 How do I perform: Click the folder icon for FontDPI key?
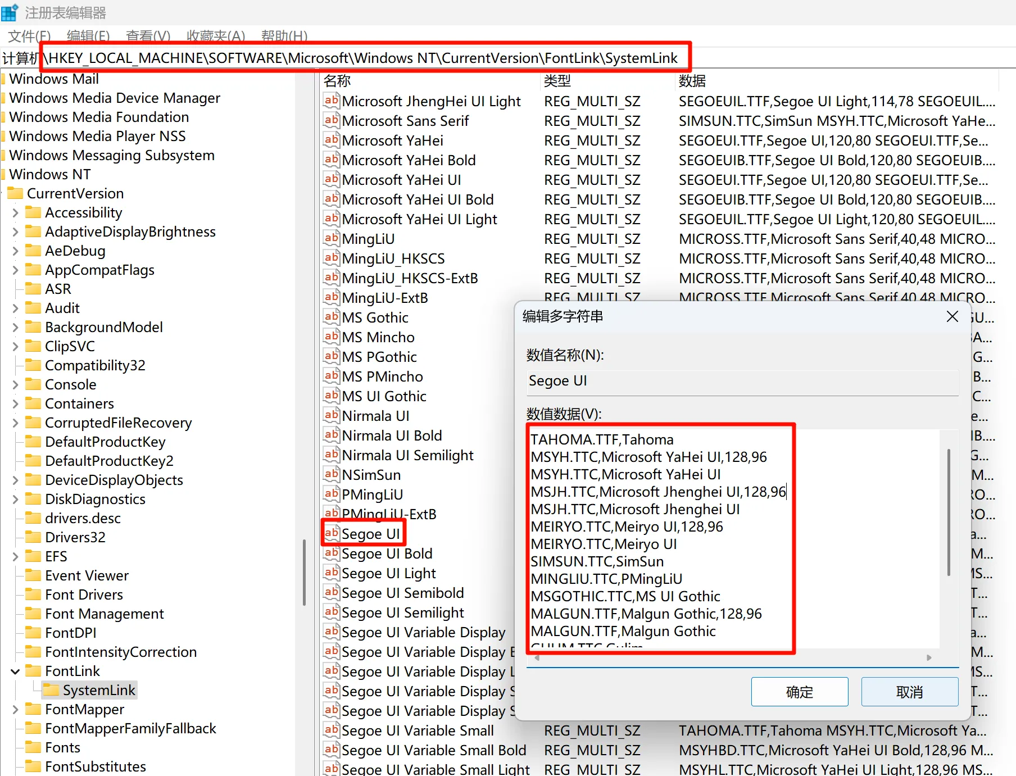click(34, 633)
